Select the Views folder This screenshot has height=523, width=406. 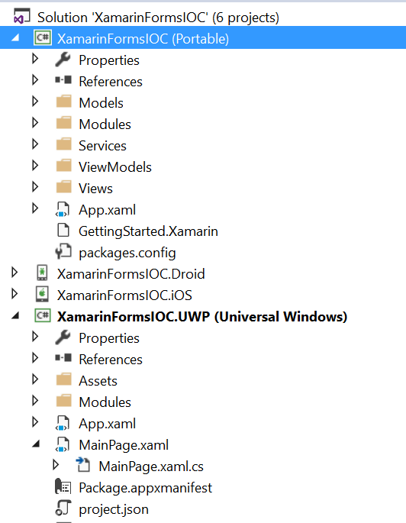click(x=95, y=189)
